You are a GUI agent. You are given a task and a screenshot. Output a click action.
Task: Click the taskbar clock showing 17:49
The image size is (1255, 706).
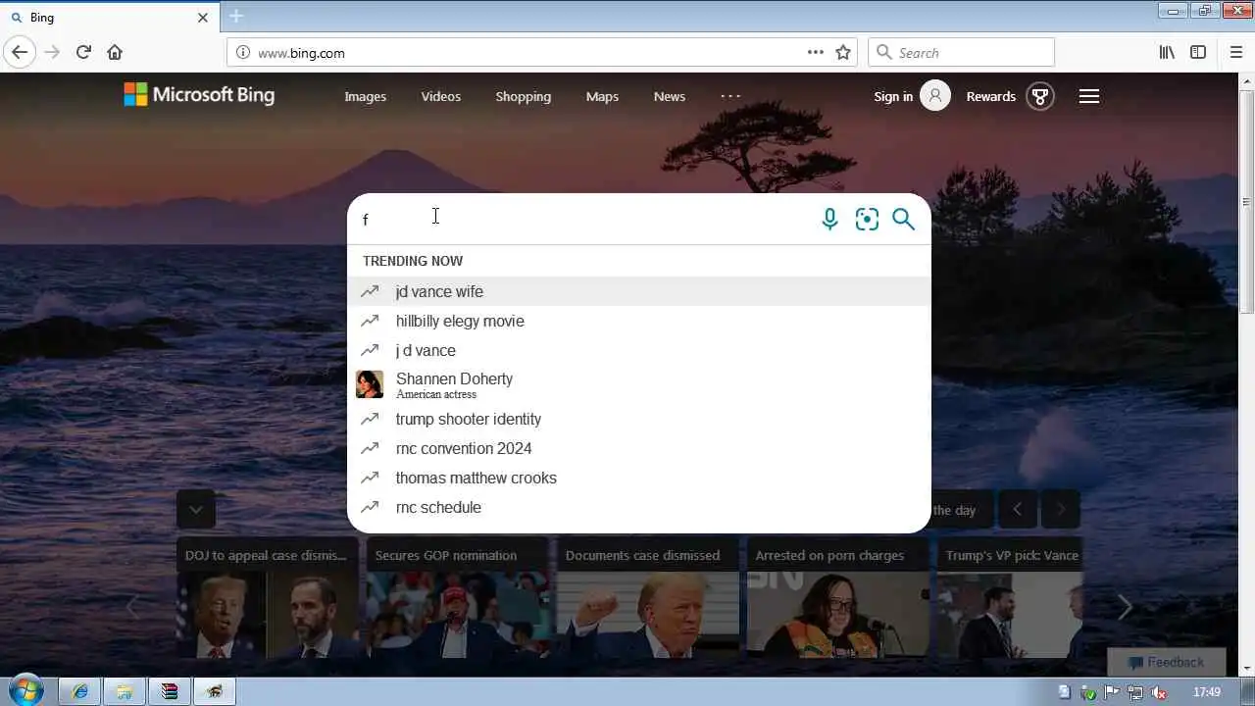(x=1207, y=692)
